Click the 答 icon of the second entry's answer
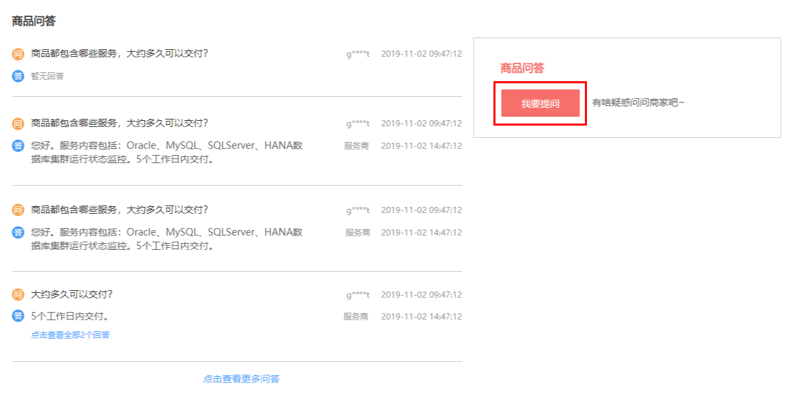791x398 pixels. tap(18, 146)
